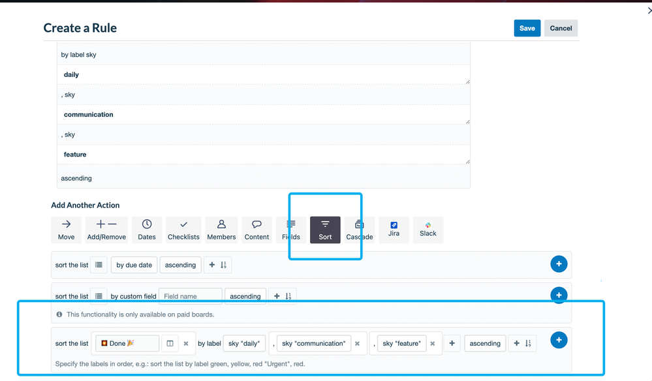The image size is (652, 381).
Task: Click the info icon for paid boards notice
Action: (x=59, y=314)
